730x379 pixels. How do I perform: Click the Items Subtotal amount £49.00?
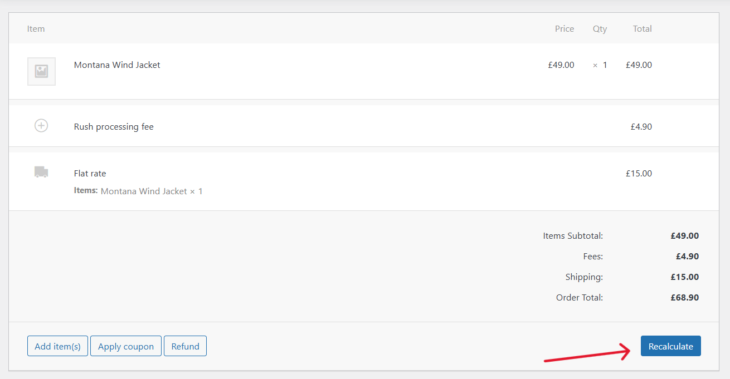685,235
